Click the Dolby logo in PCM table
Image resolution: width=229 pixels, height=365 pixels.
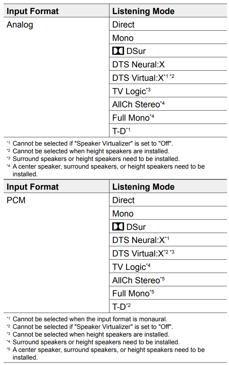click(x=118, y=226)
